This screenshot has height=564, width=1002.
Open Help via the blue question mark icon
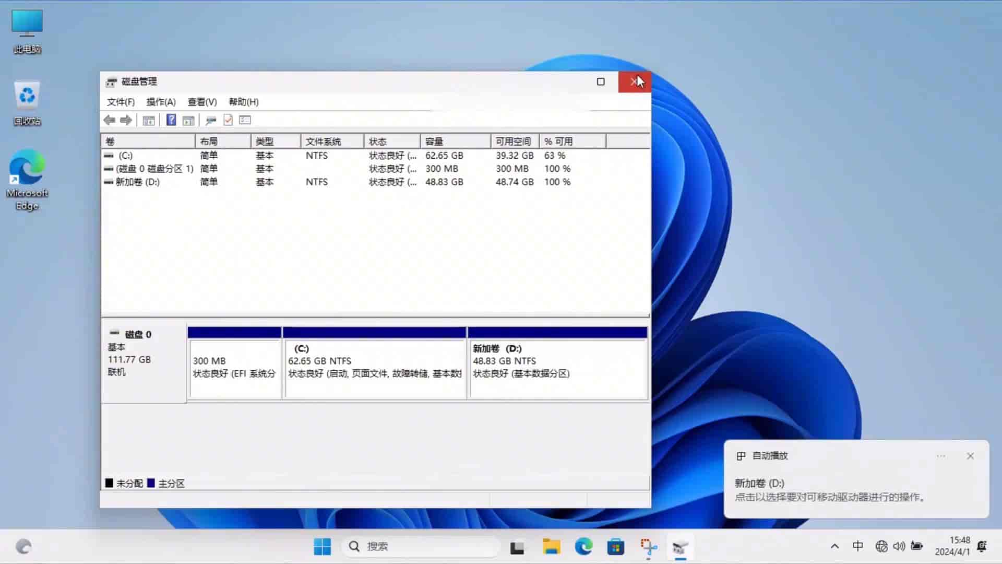(171, 120)
